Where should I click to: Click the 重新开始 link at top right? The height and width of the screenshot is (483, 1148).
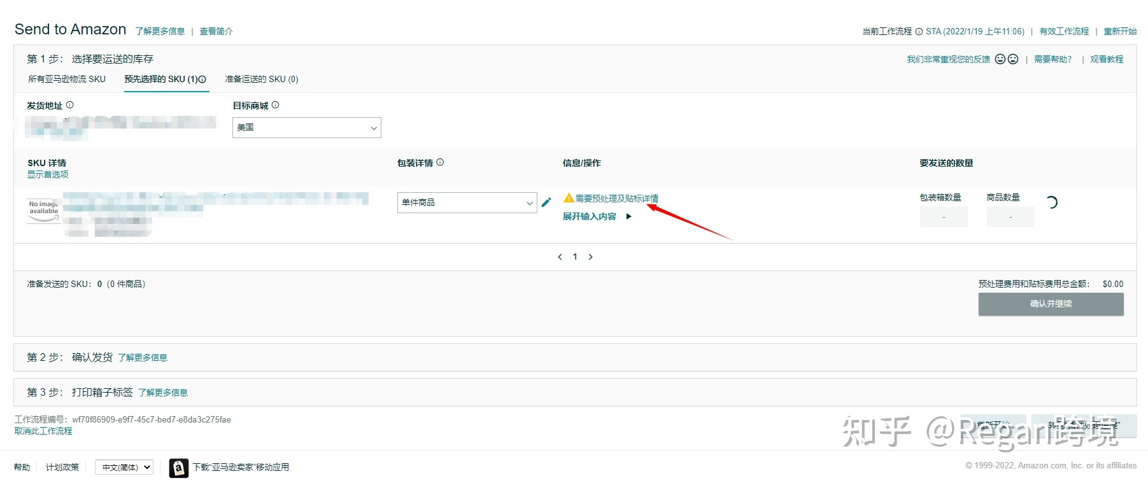pos(1120,31)
